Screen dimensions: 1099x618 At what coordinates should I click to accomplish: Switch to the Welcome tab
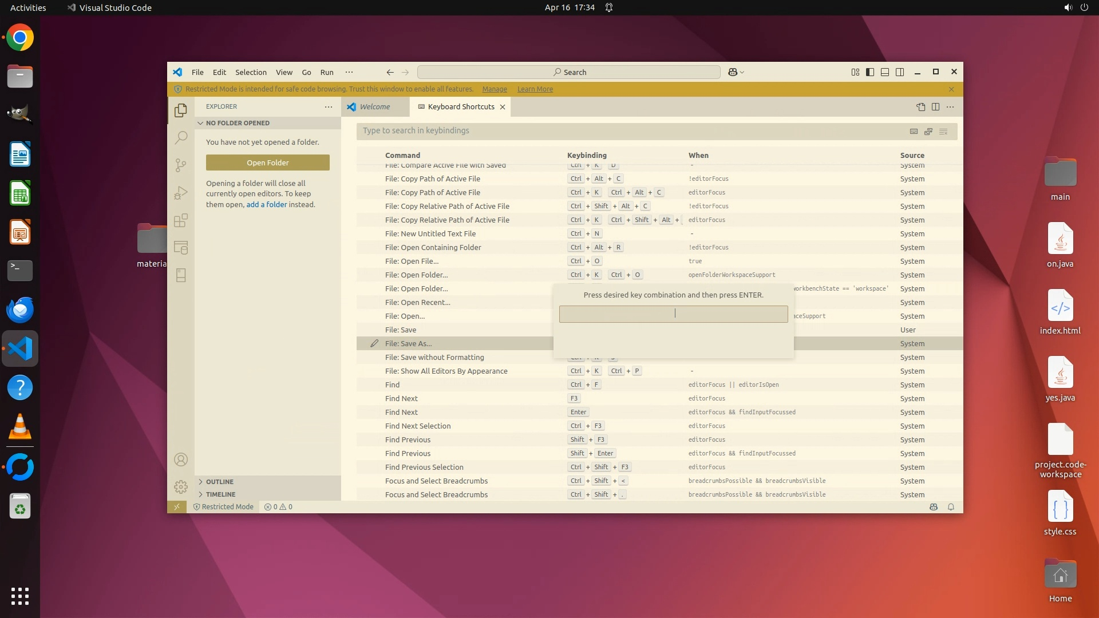tap(374, 106)
